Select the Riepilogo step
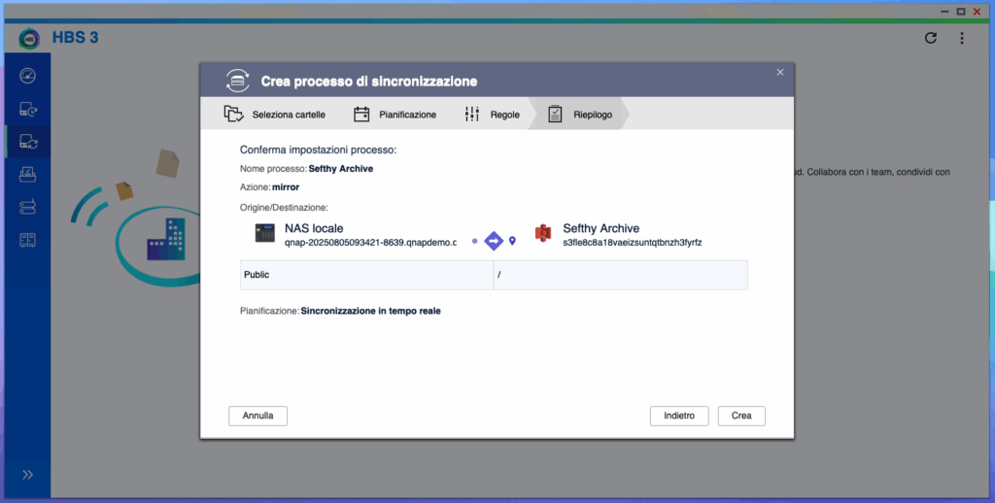This screenshot has width=995, height=503. pos(580,115)
